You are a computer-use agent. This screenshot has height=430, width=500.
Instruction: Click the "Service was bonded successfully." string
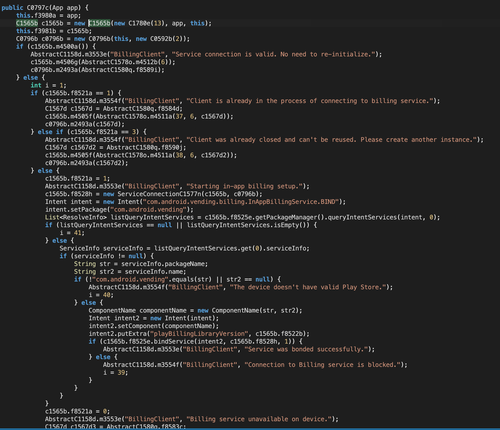(x=306, y=349)
